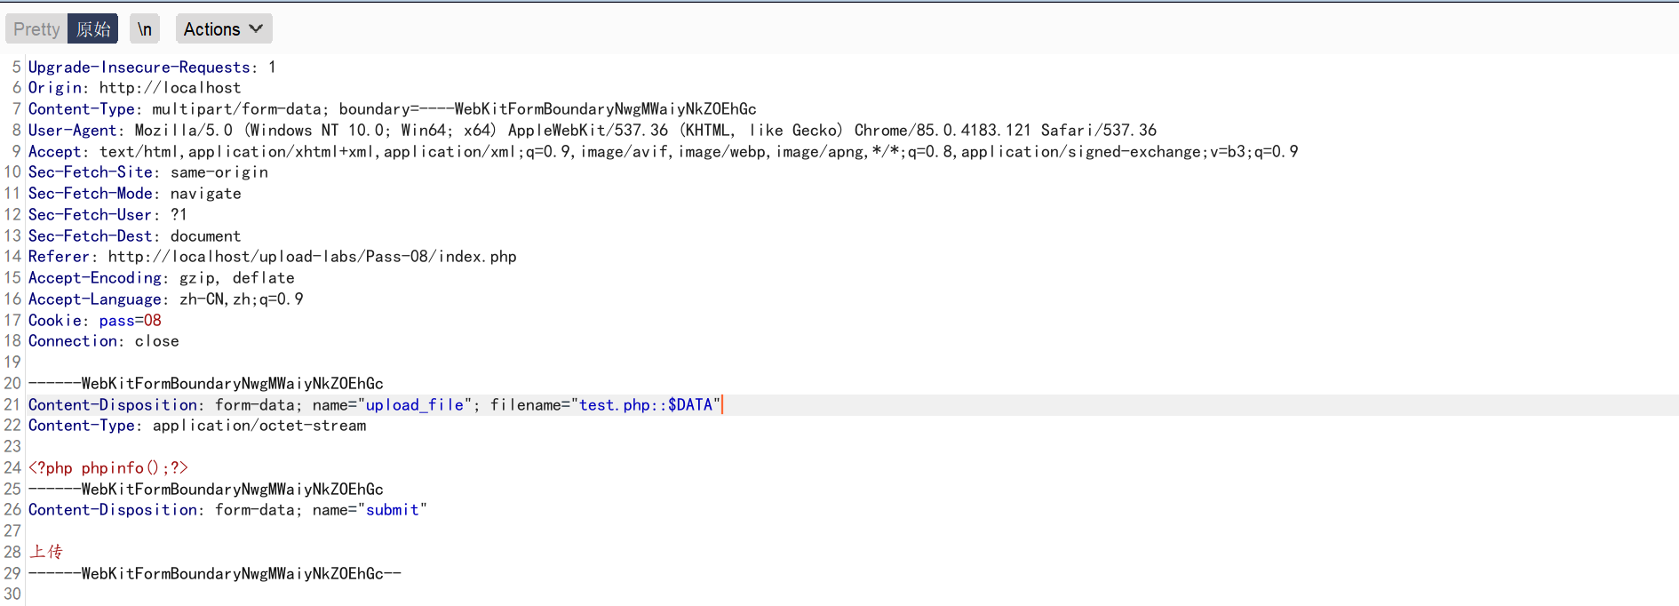Click the 上传 text on line 28

[x=46, y=553]
